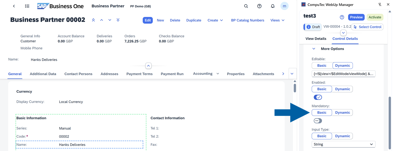Open the Input Type String dropdown
Screen dimensions: 394x151
pyautogui.click(x=343, y=144)
